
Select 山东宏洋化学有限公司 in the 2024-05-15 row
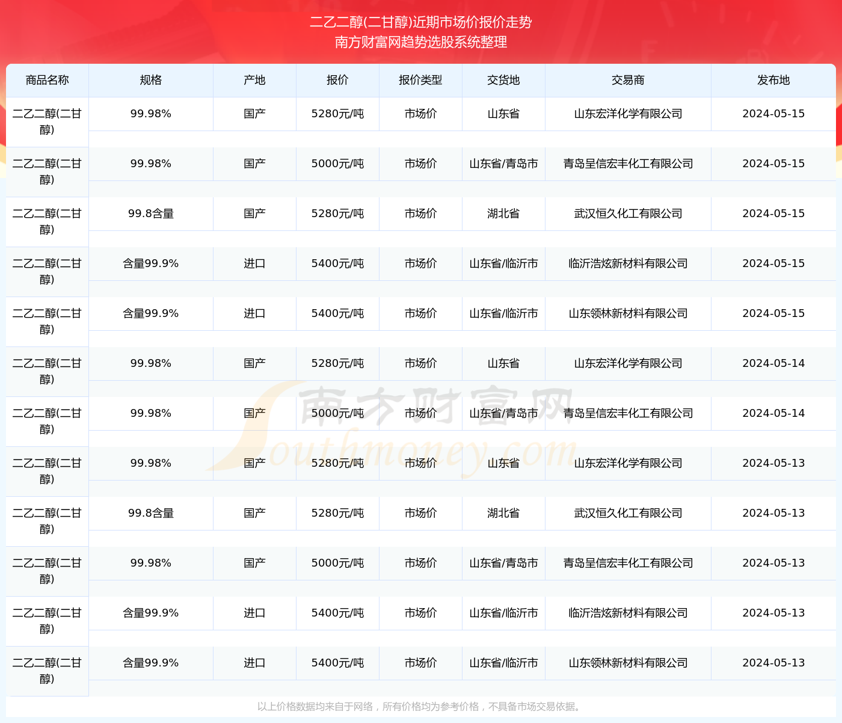[628, 114]
